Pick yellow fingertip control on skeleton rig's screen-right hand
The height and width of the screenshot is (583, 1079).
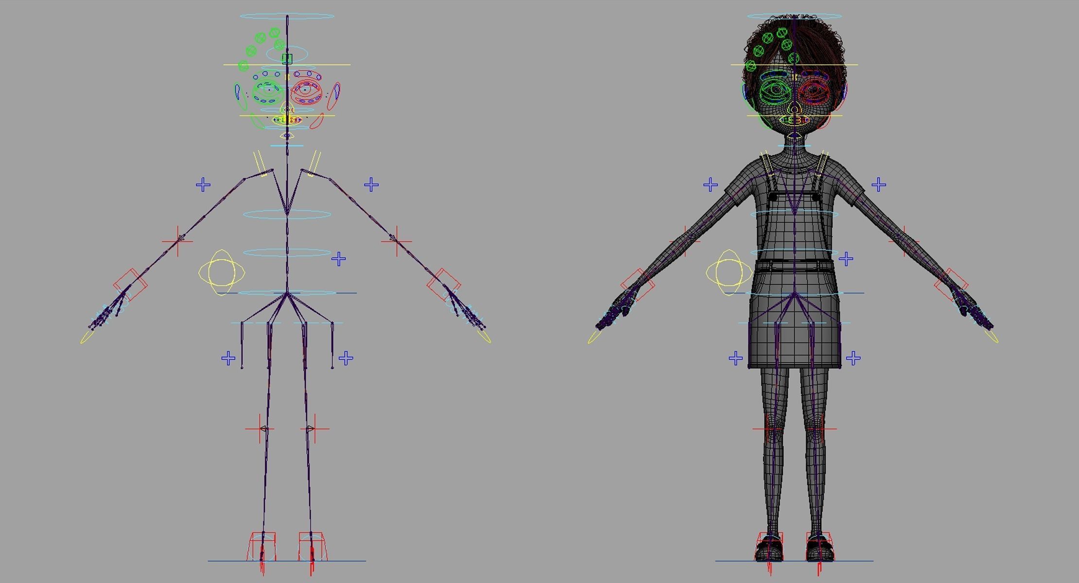pos(485,337)
